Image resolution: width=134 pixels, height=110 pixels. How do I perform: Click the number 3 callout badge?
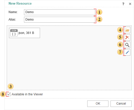pyautogui.click(x=11, y=86)
